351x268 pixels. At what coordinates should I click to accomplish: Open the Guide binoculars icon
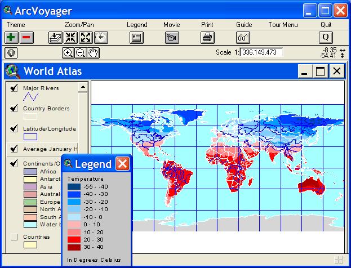(243, 38)
